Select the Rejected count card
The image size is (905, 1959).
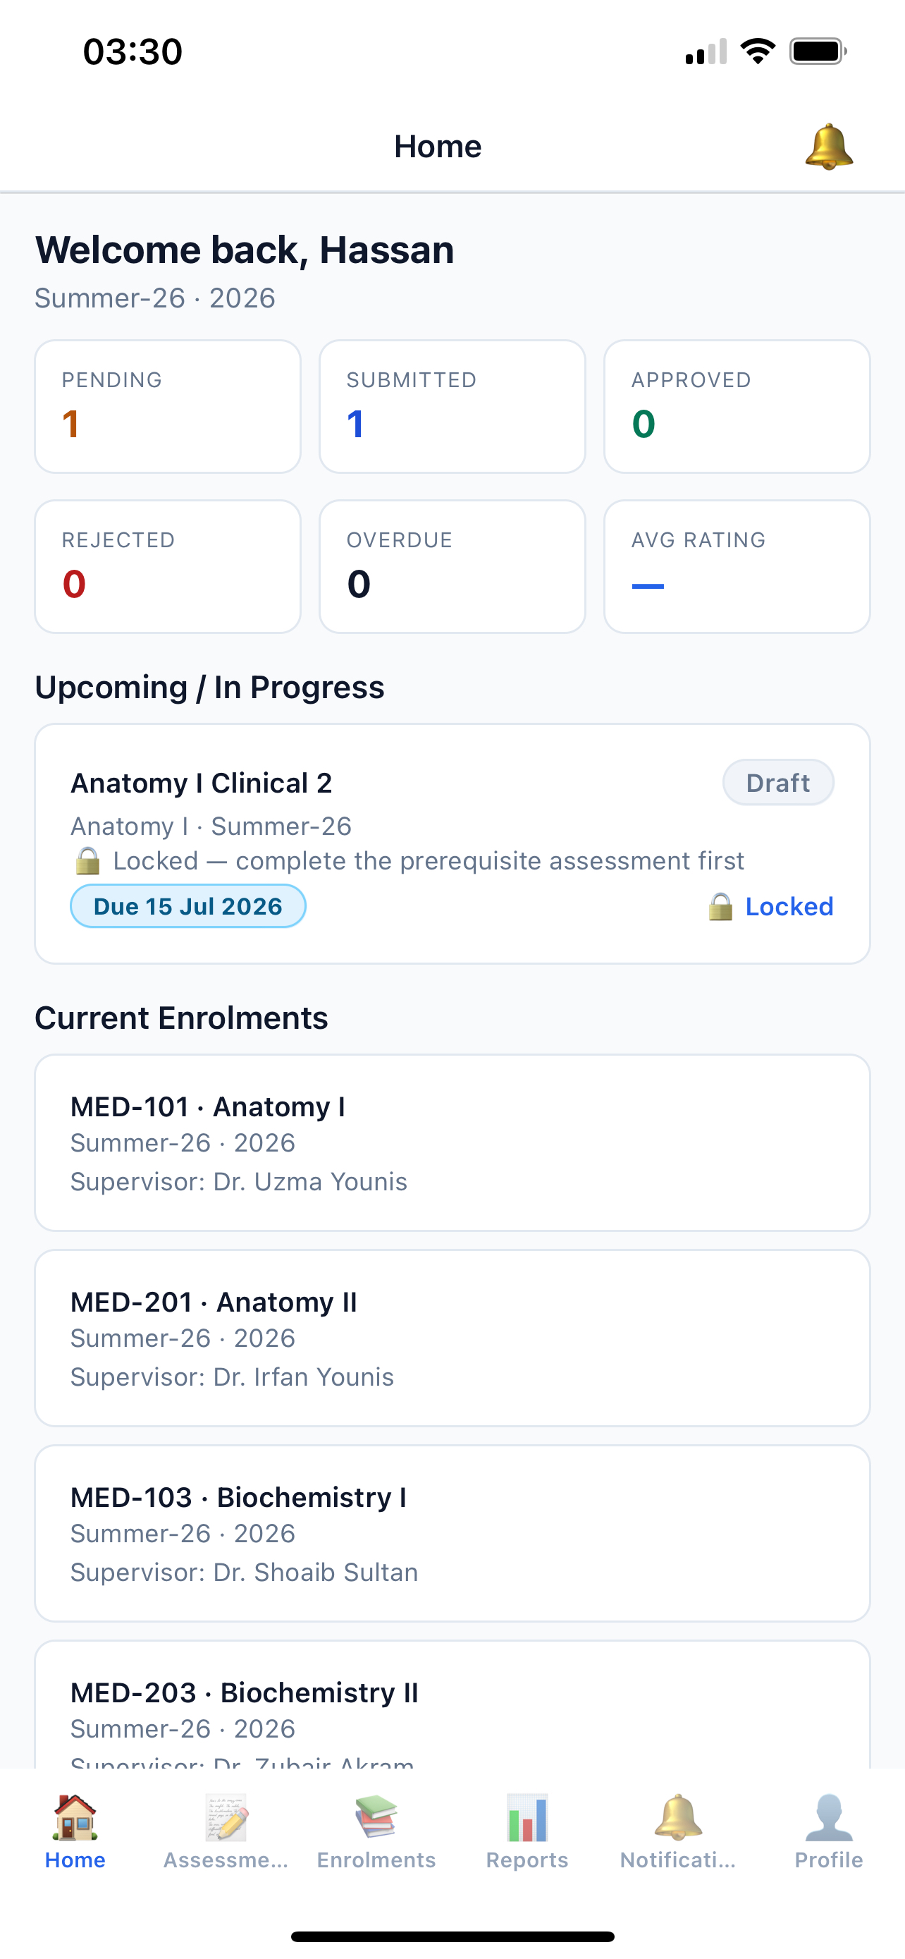(x=168, y=566)
